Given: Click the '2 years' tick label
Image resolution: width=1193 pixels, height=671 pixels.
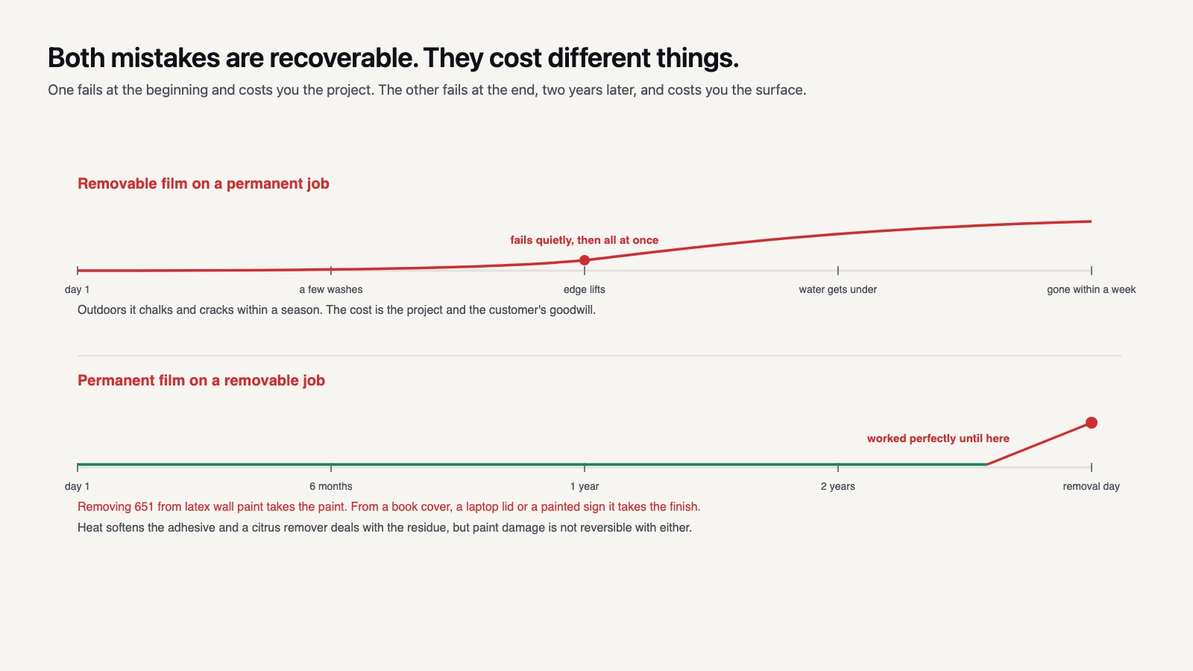Looking at the screenshot, I should coord(838,486).
